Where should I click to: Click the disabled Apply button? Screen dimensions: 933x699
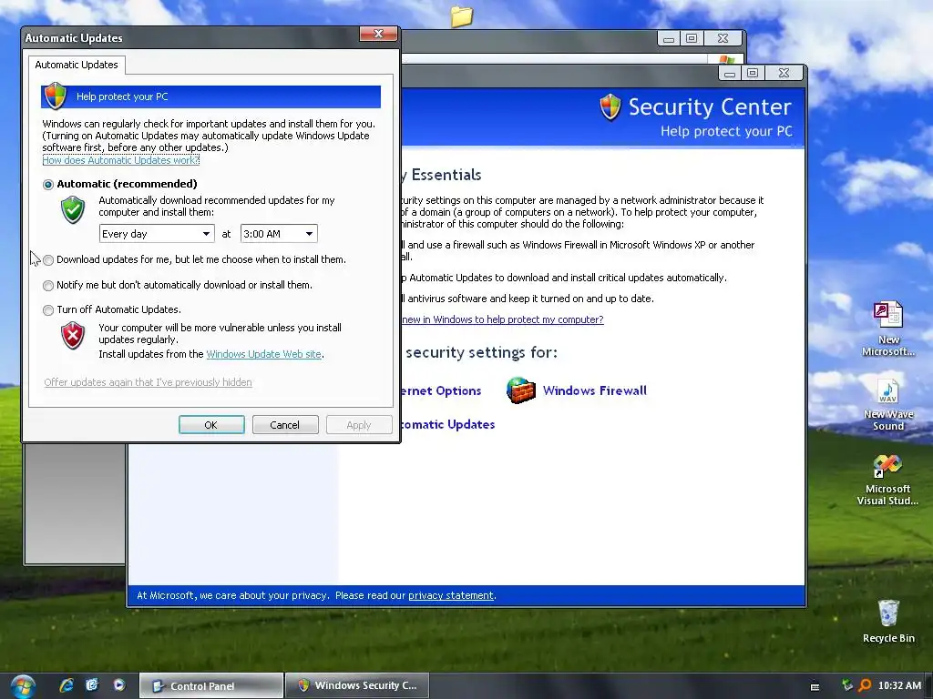(359, 425)
